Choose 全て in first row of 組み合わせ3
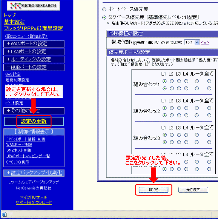The height and width of the screenshot is (219, 218). [209, 135]
